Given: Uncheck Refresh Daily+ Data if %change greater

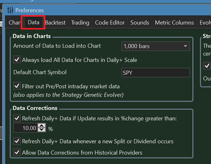Looking at the screenshot, I should coord(17,118).
